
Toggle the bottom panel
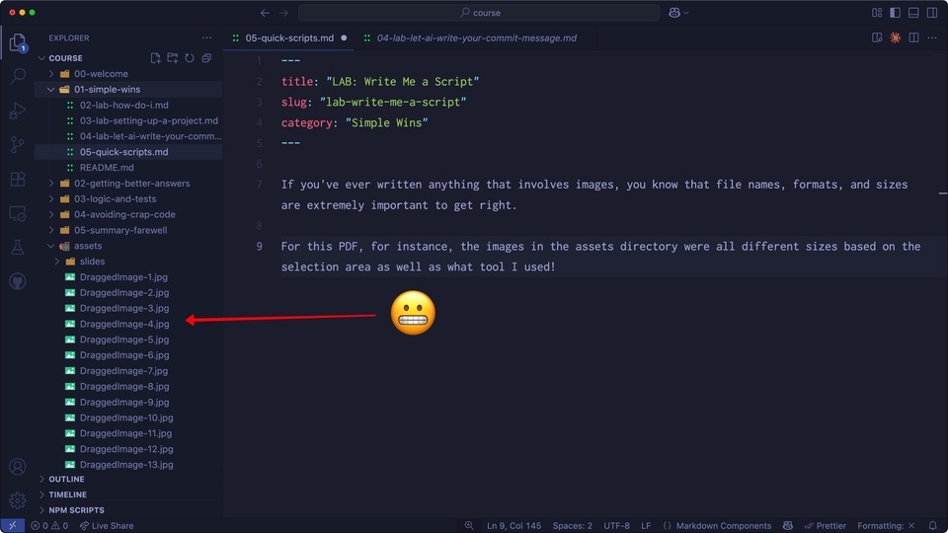click(913, 13)
